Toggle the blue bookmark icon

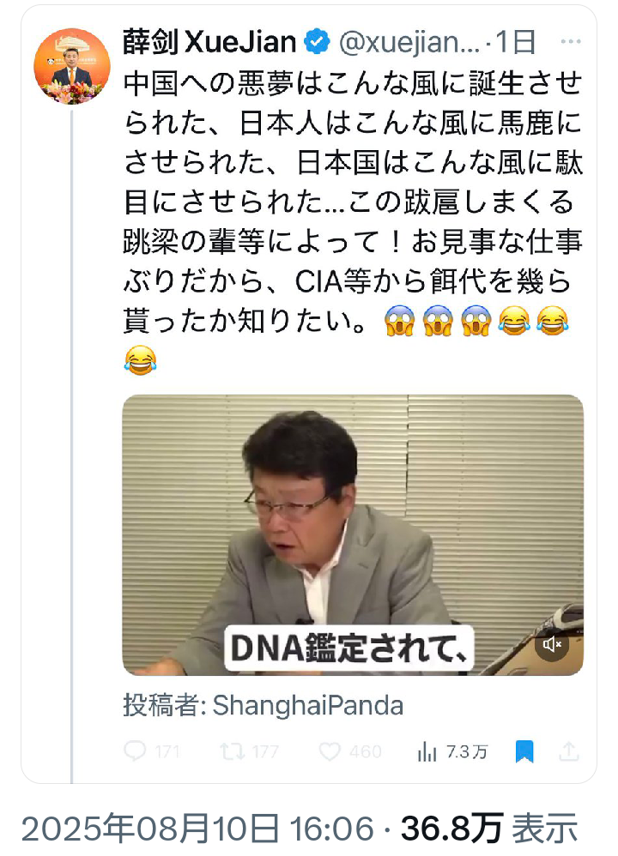(524, 751)
